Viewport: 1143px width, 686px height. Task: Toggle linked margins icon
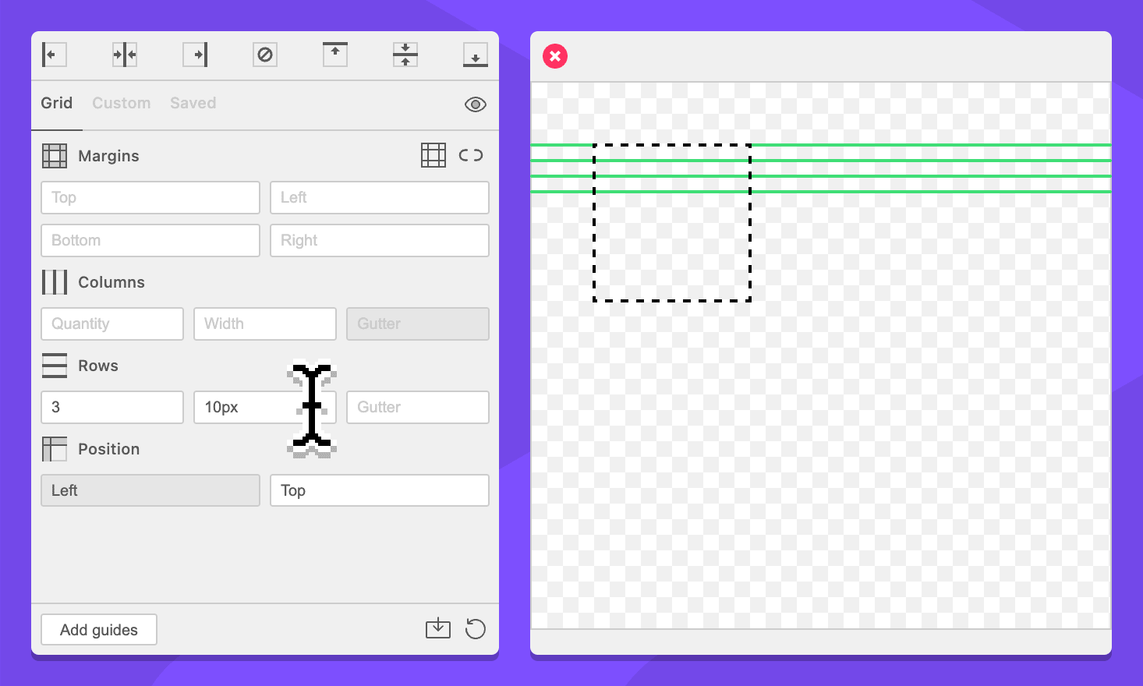pos(471,155)
